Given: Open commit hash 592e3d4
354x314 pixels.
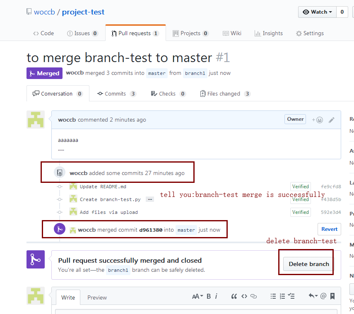Looking at the screenshot, I should (331, 212).
